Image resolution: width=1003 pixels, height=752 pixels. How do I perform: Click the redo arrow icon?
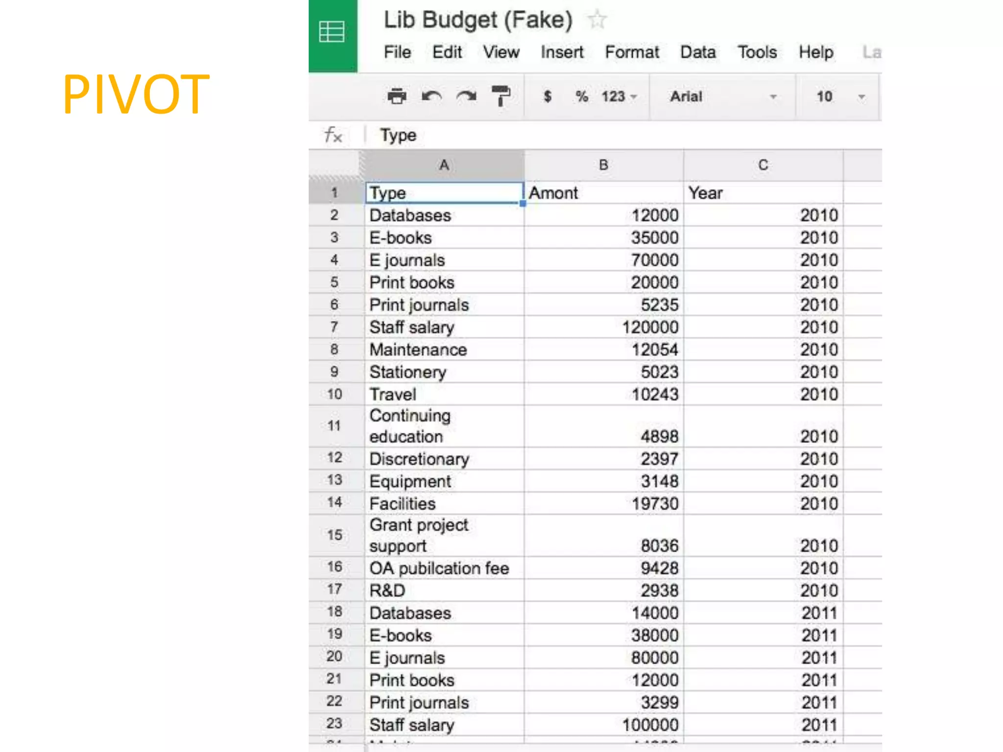[x=466, y=96]
